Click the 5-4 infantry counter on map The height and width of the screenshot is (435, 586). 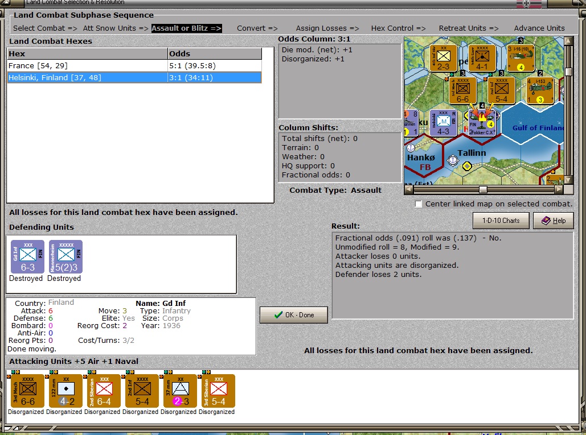[502, 90]
